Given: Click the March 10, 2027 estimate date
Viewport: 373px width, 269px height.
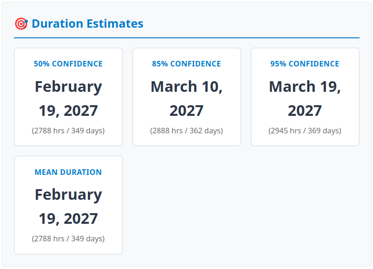Looking at the screenshot, I should (186, 98).
